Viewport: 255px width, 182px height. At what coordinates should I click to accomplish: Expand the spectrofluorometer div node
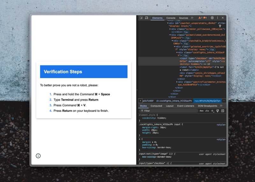coord(178,82)
